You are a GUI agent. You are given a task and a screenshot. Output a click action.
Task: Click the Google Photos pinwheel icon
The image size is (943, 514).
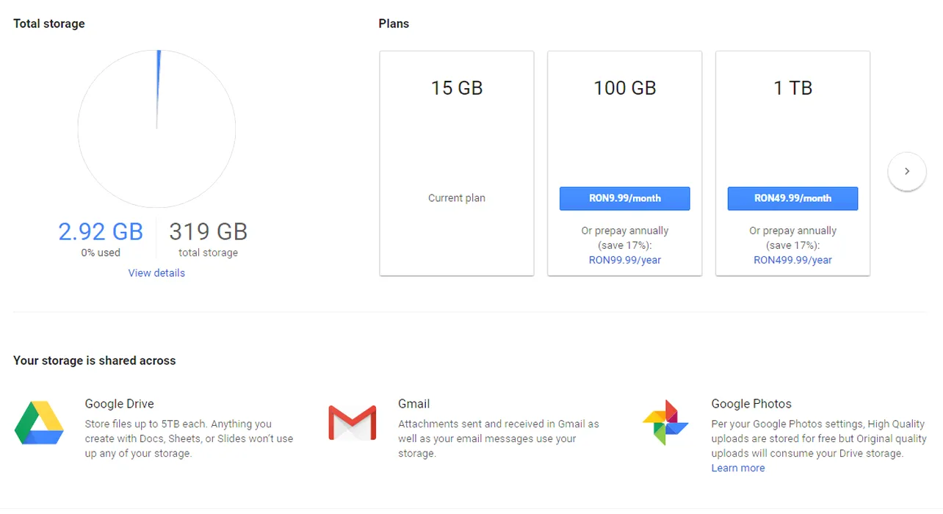665,423
